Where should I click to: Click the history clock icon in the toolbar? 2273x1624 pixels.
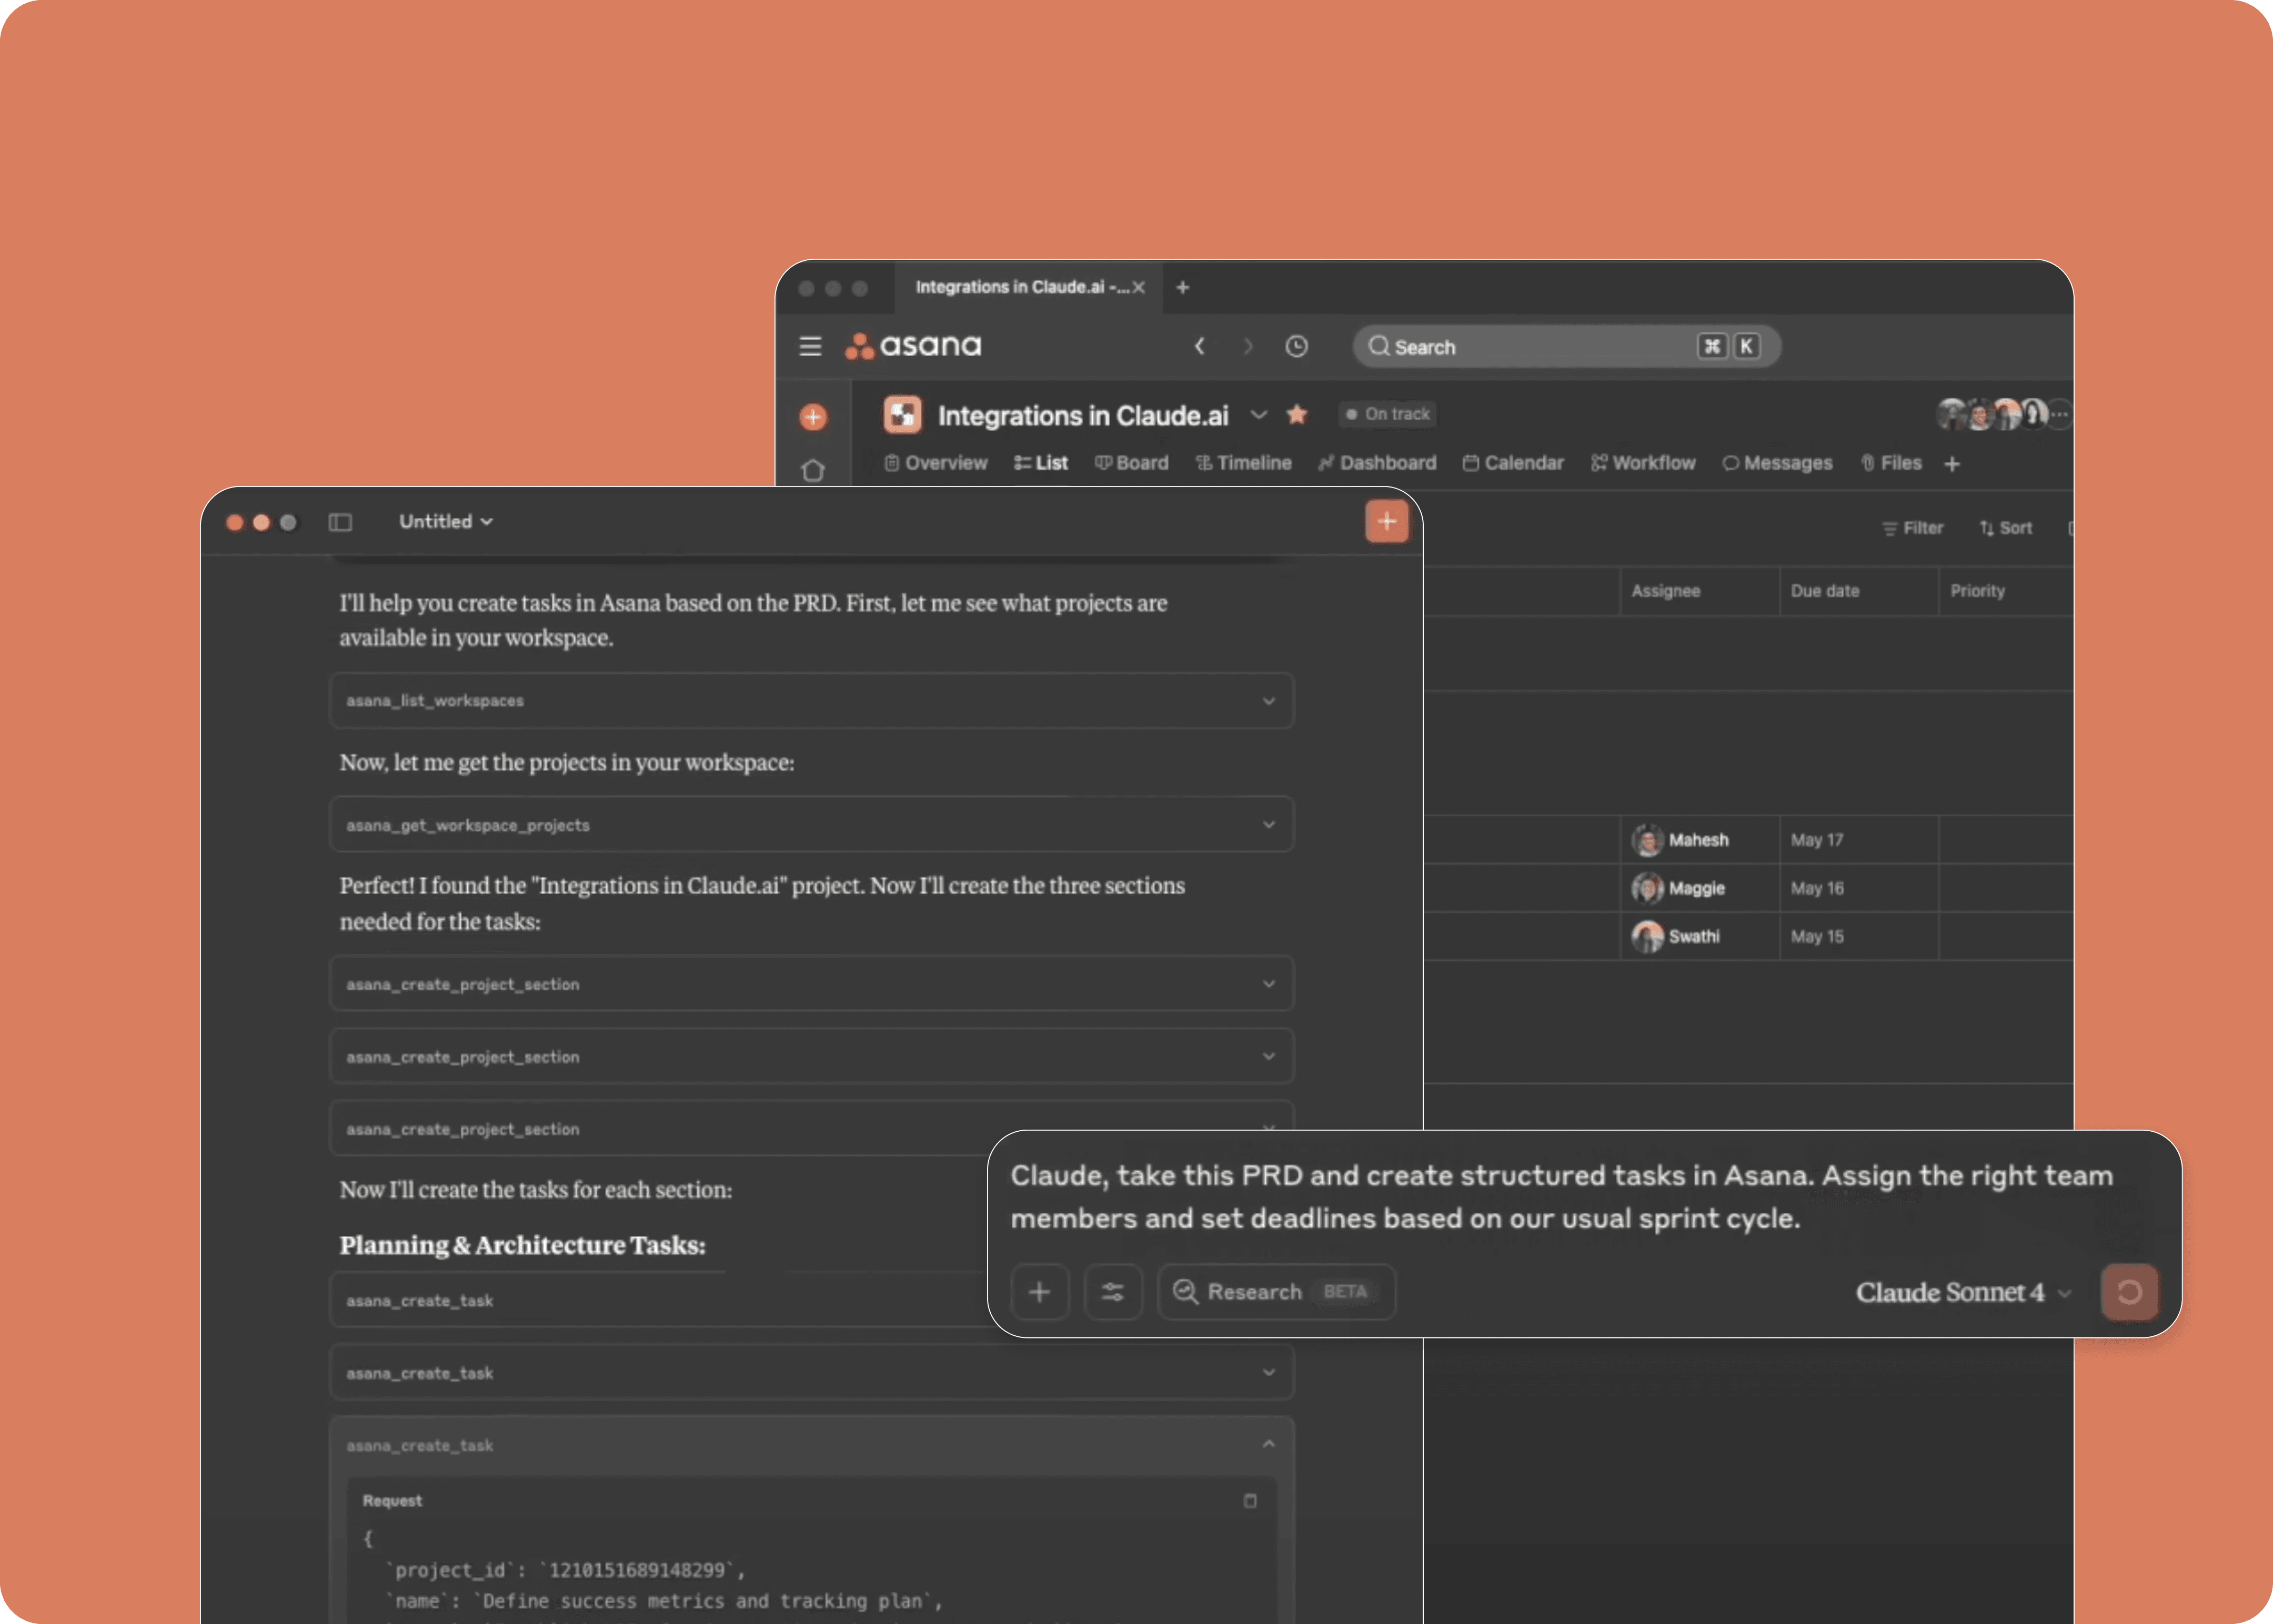(1296, 346)
